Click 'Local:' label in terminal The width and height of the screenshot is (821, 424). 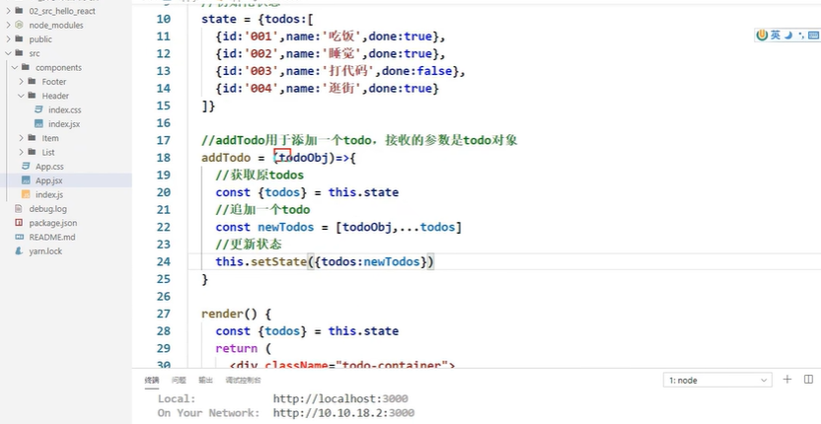[x=177, y=399]
